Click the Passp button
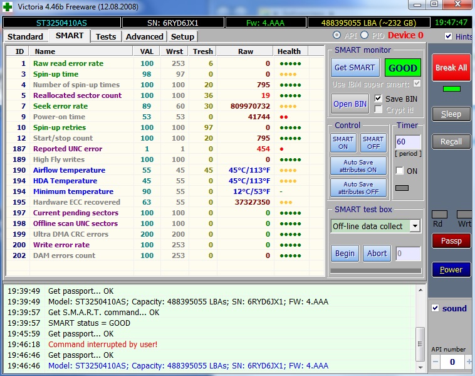 point(451,240)
